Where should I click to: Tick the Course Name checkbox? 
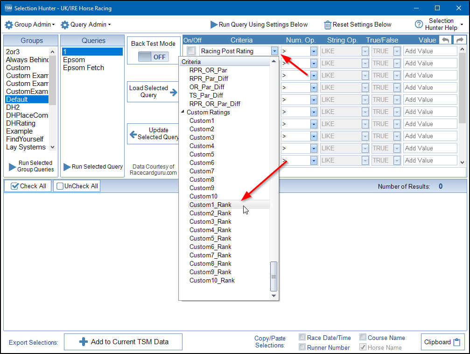(363, 337)
